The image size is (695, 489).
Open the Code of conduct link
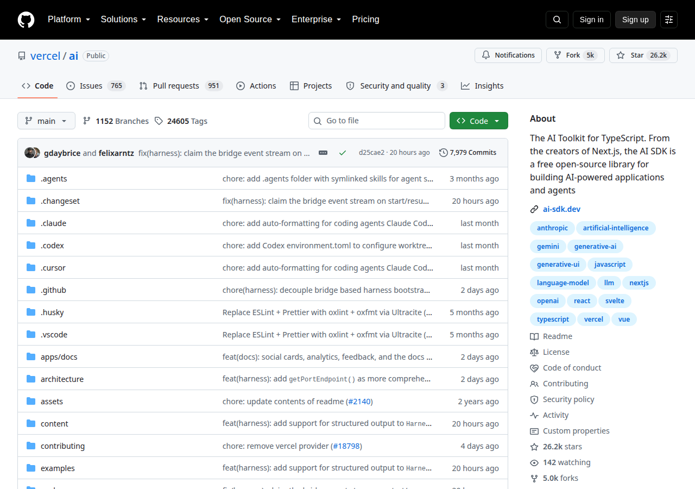(566, 368)
